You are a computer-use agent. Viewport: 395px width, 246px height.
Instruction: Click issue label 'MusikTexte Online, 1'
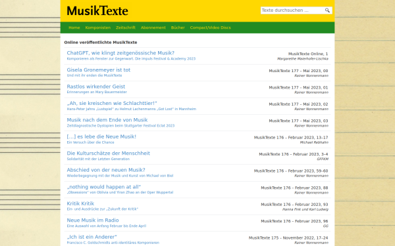308,54
